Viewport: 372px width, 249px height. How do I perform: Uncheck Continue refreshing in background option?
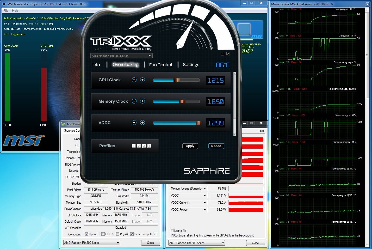[x=172, y=235]
